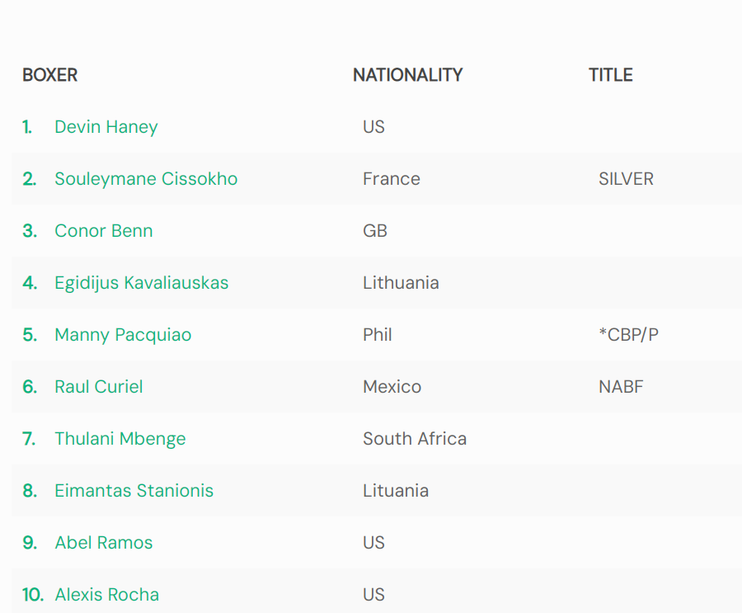Click the Phil nationality cell

pos(377,335)
